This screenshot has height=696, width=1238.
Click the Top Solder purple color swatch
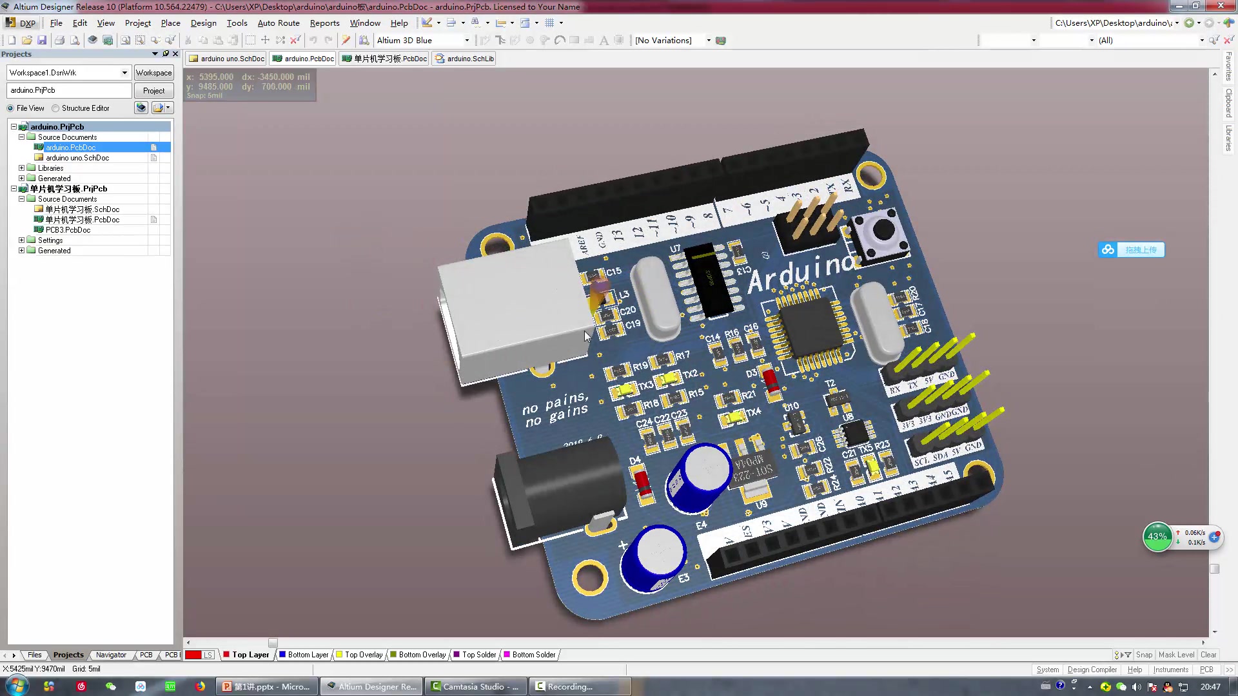click(x=457, y=655)
